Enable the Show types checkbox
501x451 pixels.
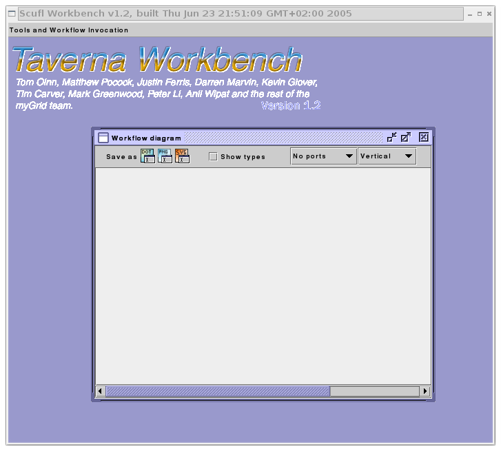[x=213, y=157]
